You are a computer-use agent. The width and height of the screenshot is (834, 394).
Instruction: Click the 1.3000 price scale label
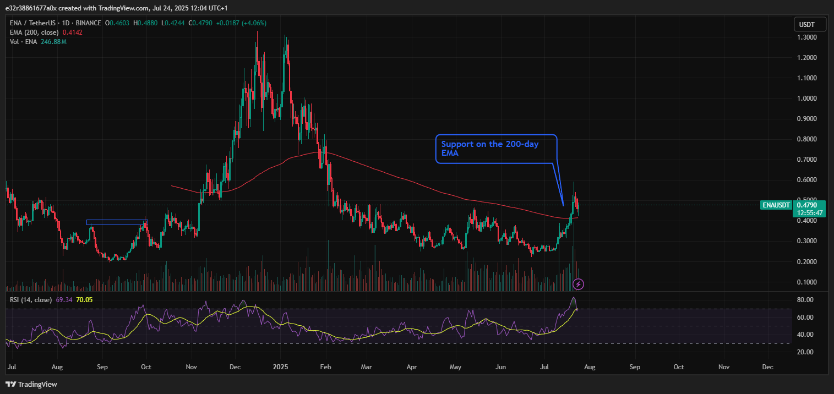point(807,37)
